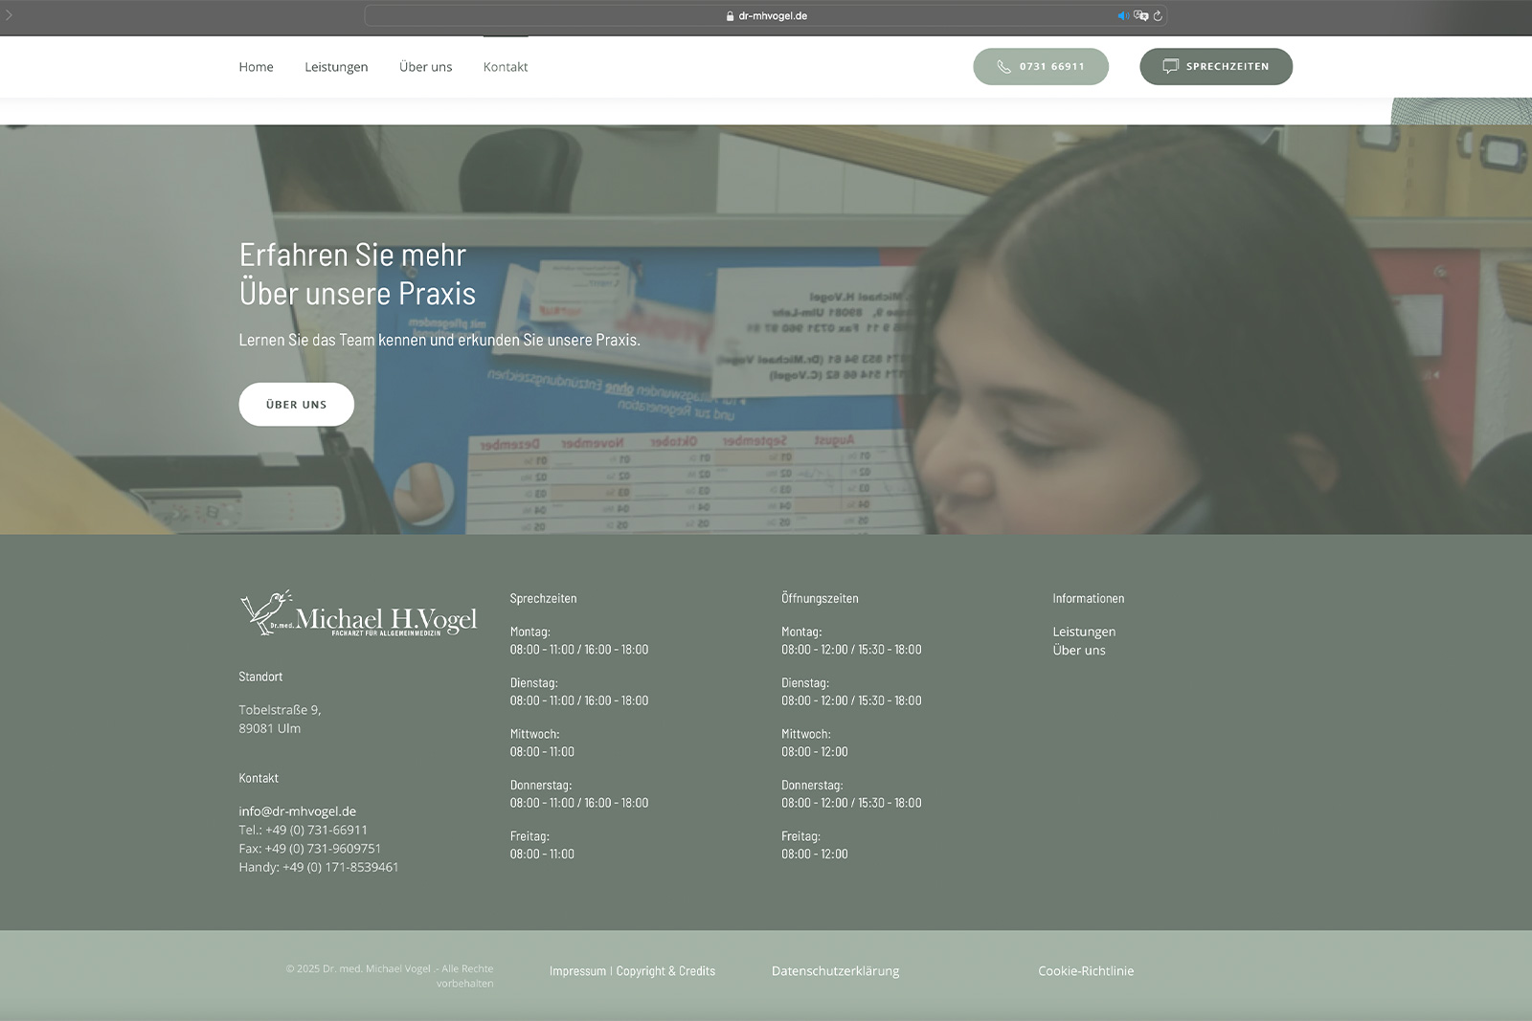Click the speech bubble icon on SPRECHZEITEN button
The width and height of the screenshot is (1532, 1021).
pyautogui.click(x=1170, y=66)
